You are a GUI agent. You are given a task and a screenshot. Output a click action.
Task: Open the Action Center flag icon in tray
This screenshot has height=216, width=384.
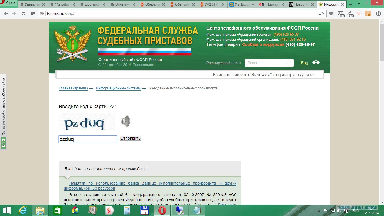[326, 211]
